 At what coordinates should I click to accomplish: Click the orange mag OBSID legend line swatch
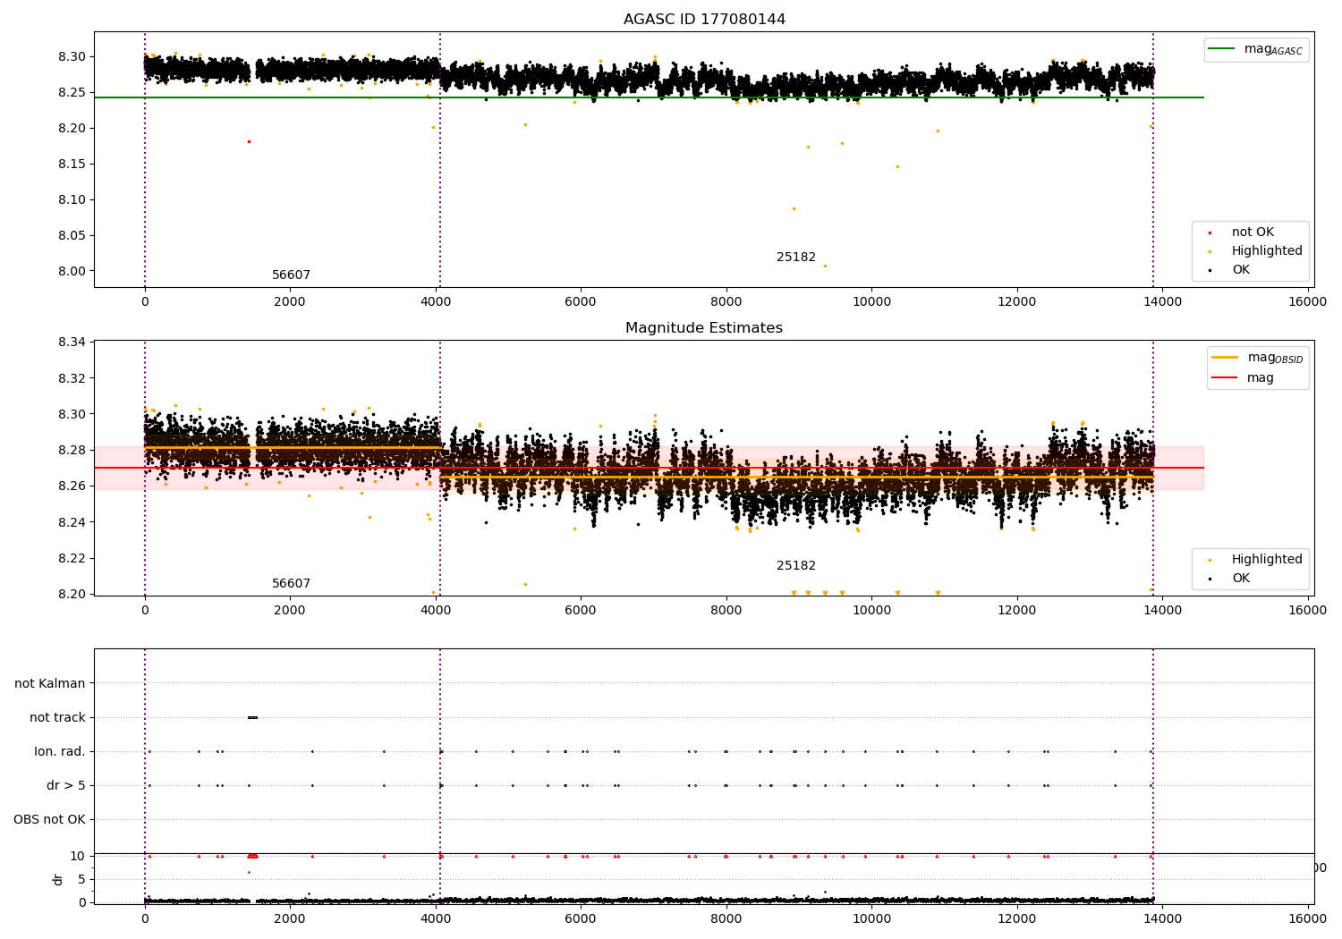(x=1224, y=358)
